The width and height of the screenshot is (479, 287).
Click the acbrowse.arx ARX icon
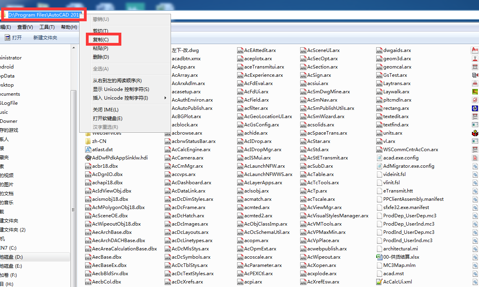pos(168,133)
